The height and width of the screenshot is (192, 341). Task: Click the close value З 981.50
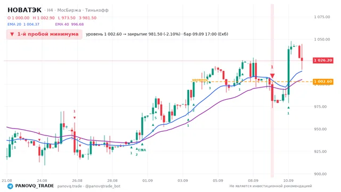87,18
